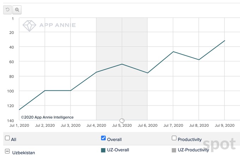
Task: Click the reset zoom undo icon
Action: point(7,10)
